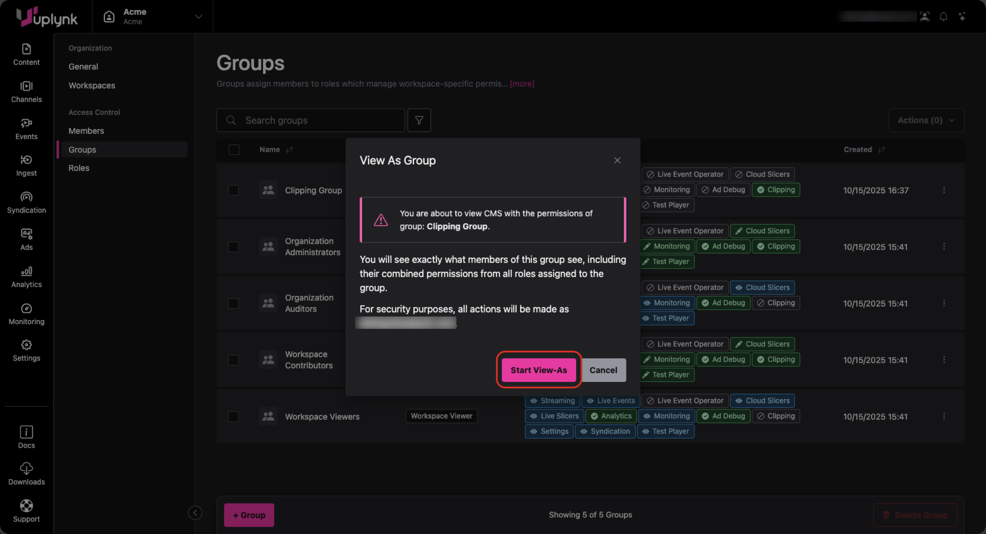Click the filter funnel icon

point(419,120)
